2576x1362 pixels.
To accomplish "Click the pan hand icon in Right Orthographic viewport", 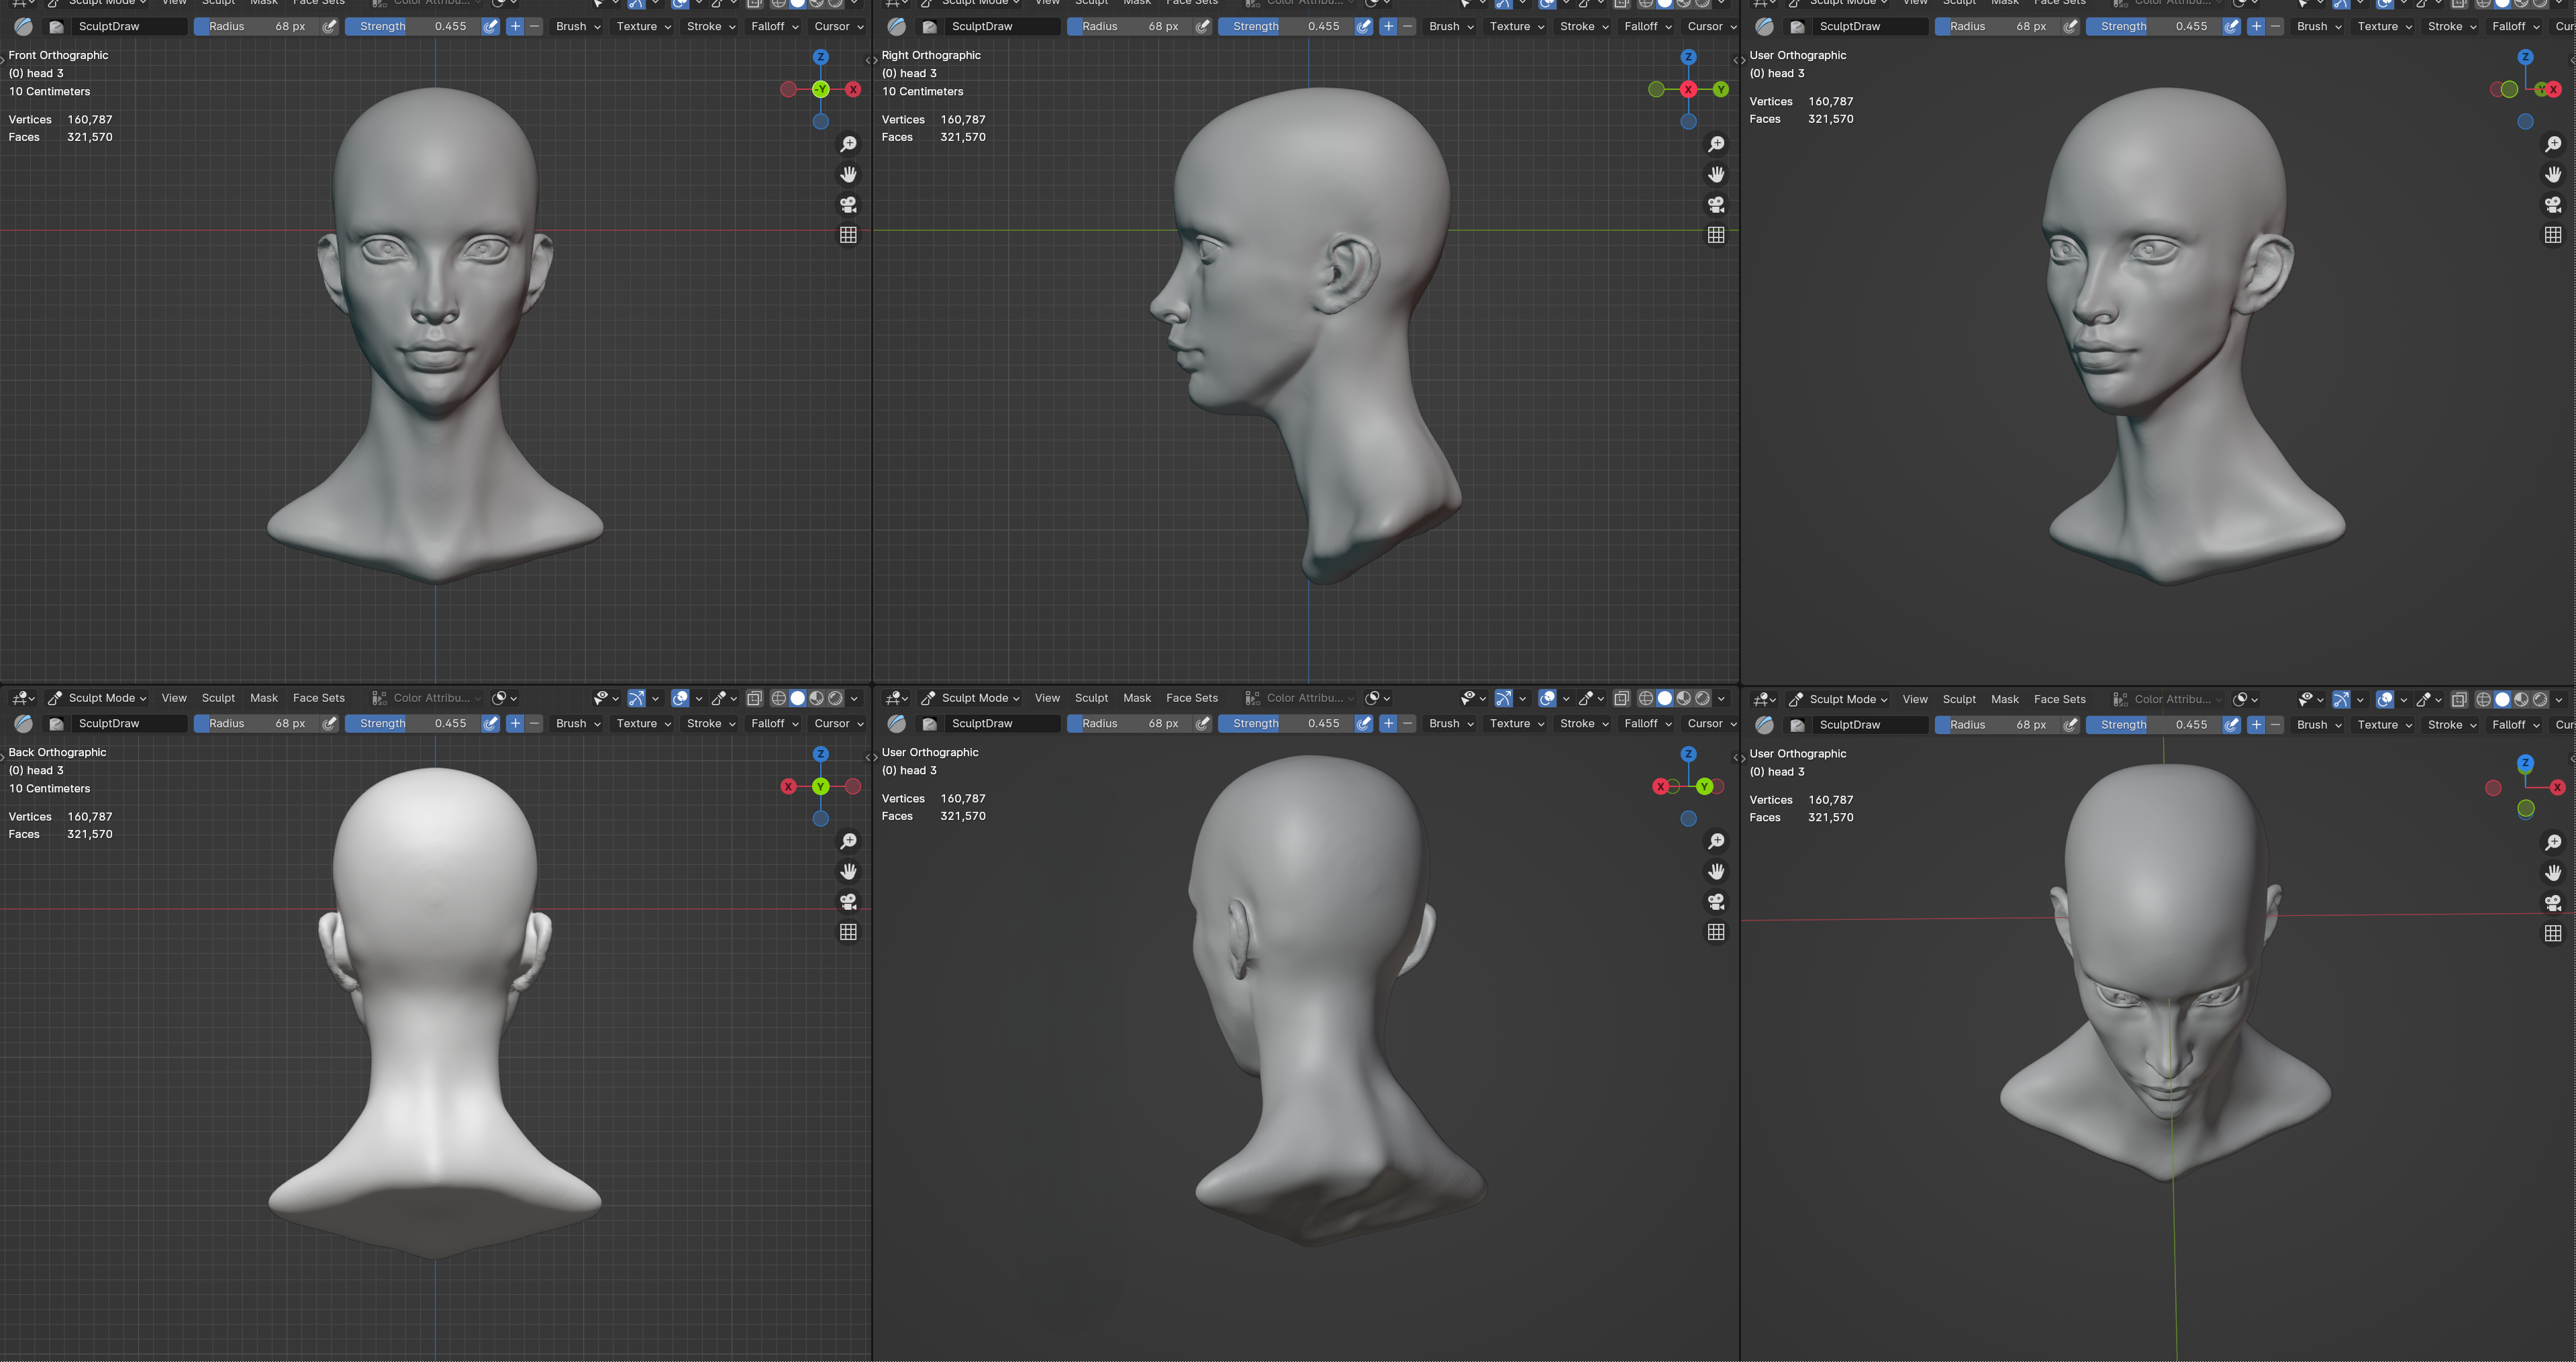I will coord(1716,174).
